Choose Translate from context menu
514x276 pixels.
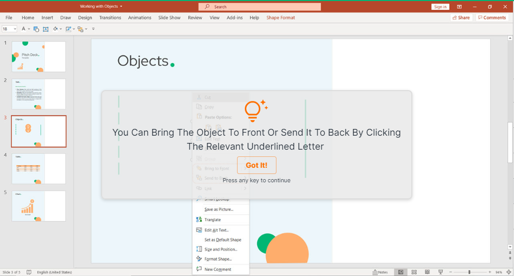coord(221,220)
